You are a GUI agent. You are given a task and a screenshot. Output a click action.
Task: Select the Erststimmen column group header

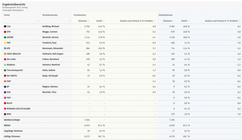80,15
